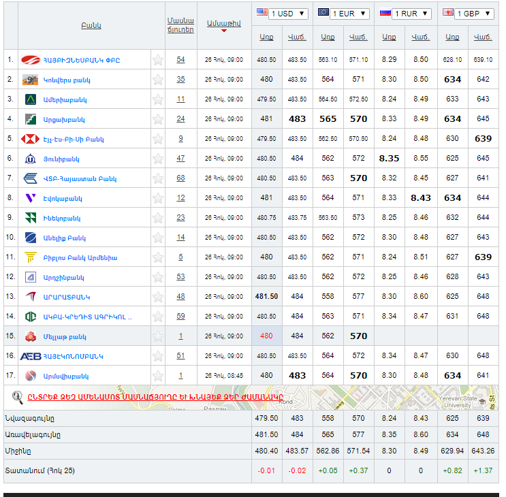Toggle favorite star for Converse Bank
The height and width of the screenshot is (497, 506).
(x=158, y=80)
